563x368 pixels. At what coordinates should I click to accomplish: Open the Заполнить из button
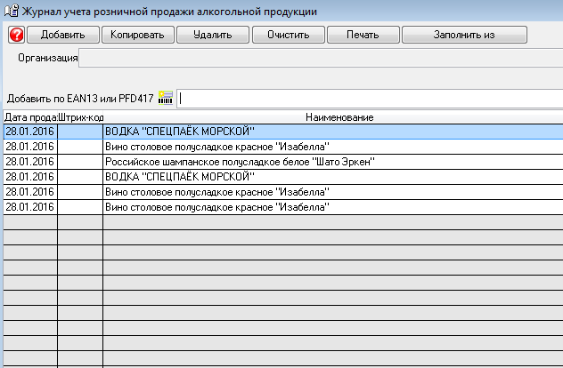point(464,35)
